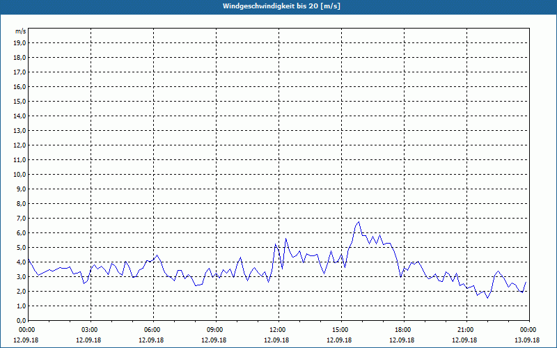557x348 pixels.
Task: Select the '7,0' y-axis label
Action: tap(22, 218)
